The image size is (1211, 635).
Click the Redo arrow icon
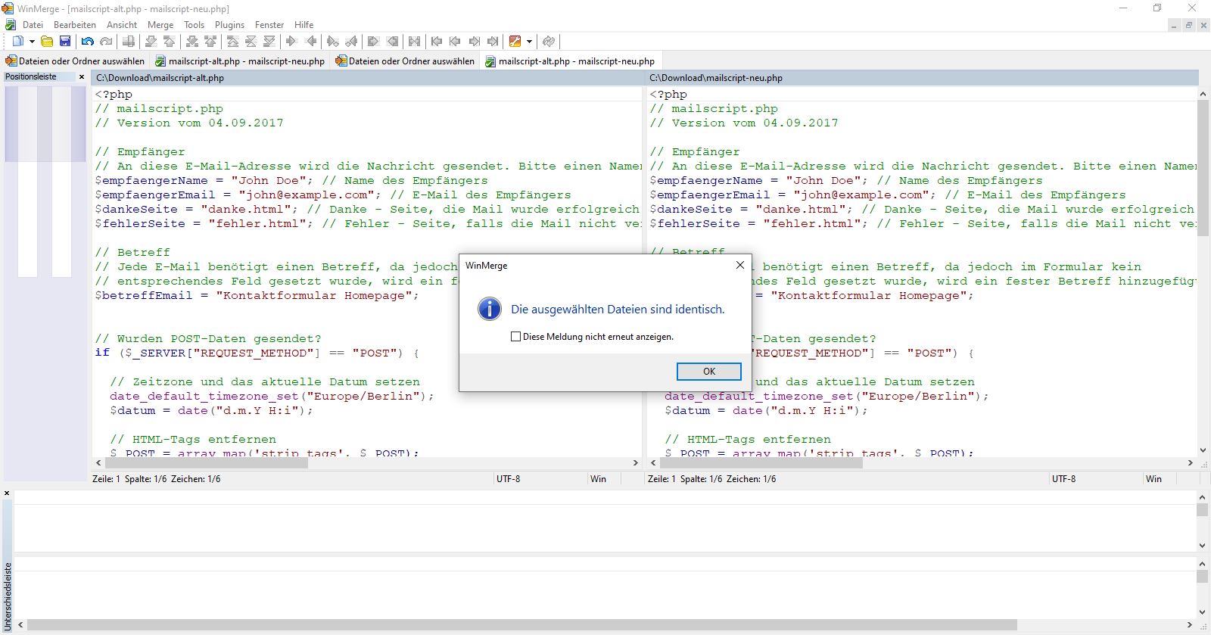106,42
